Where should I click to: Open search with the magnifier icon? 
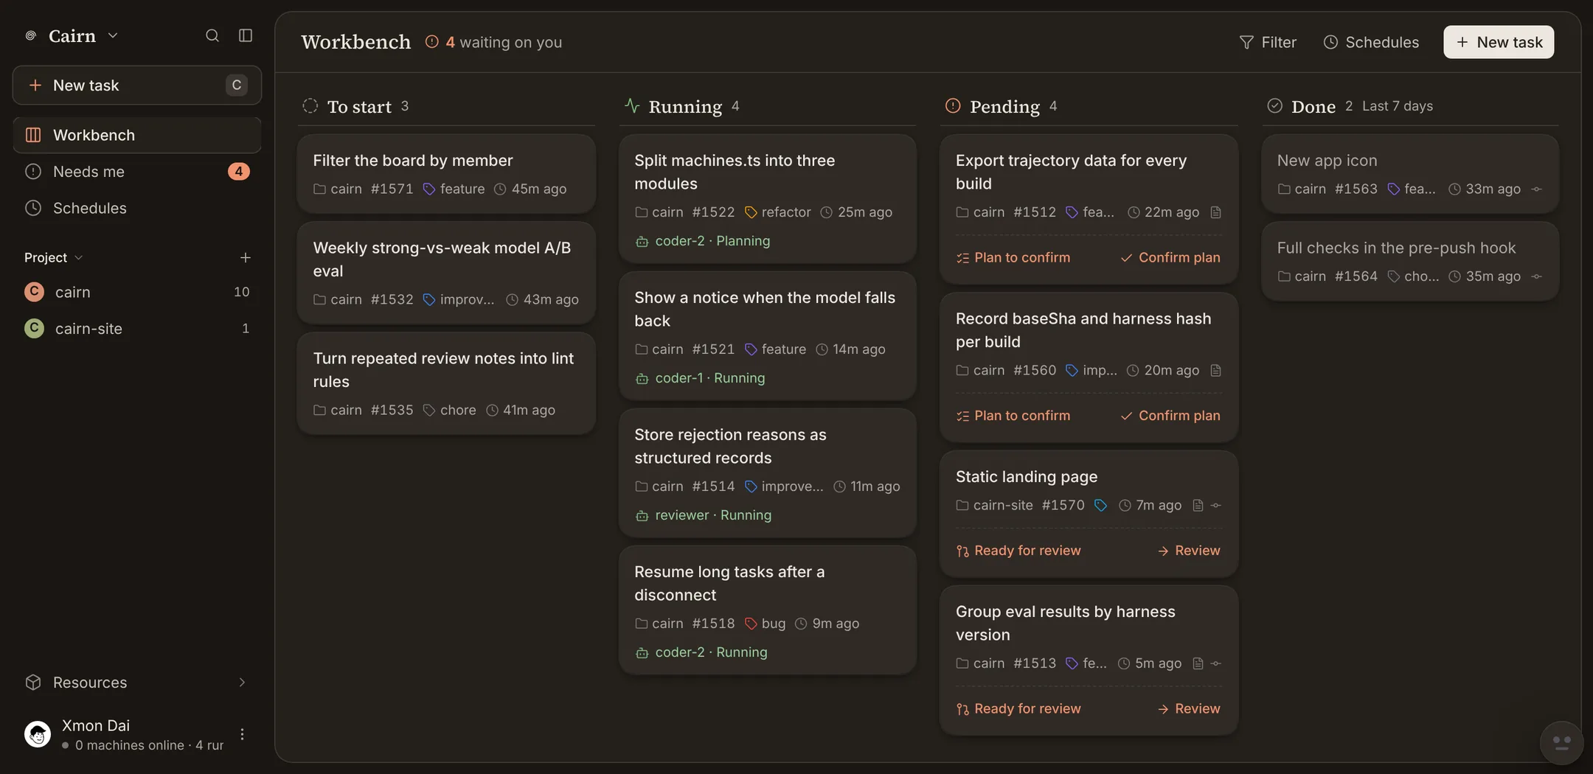pos(212,35)
